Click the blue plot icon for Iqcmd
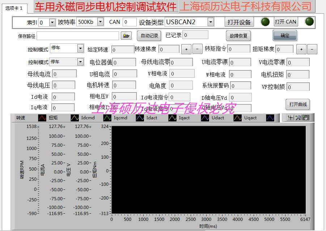The image size is (326, 231). pyautogui.click(x=140, y=118)
